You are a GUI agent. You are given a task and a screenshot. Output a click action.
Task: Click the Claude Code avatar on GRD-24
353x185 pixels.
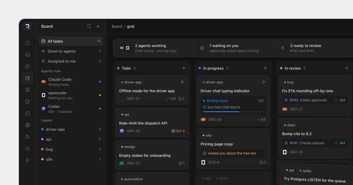(203, 120)
